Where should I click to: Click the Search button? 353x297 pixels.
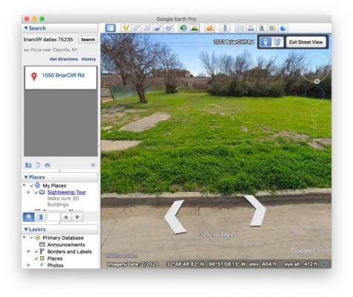pyautogui.click(x=88, y=39)
